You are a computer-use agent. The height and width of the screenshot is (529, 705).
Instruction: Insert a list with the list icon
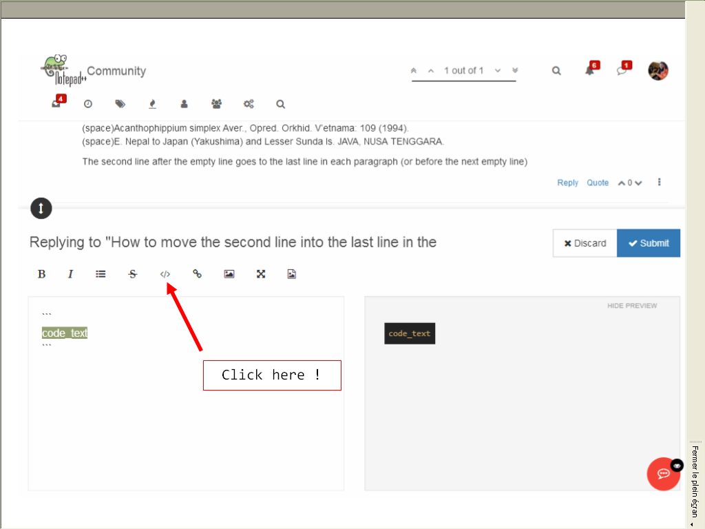(101, 274)
